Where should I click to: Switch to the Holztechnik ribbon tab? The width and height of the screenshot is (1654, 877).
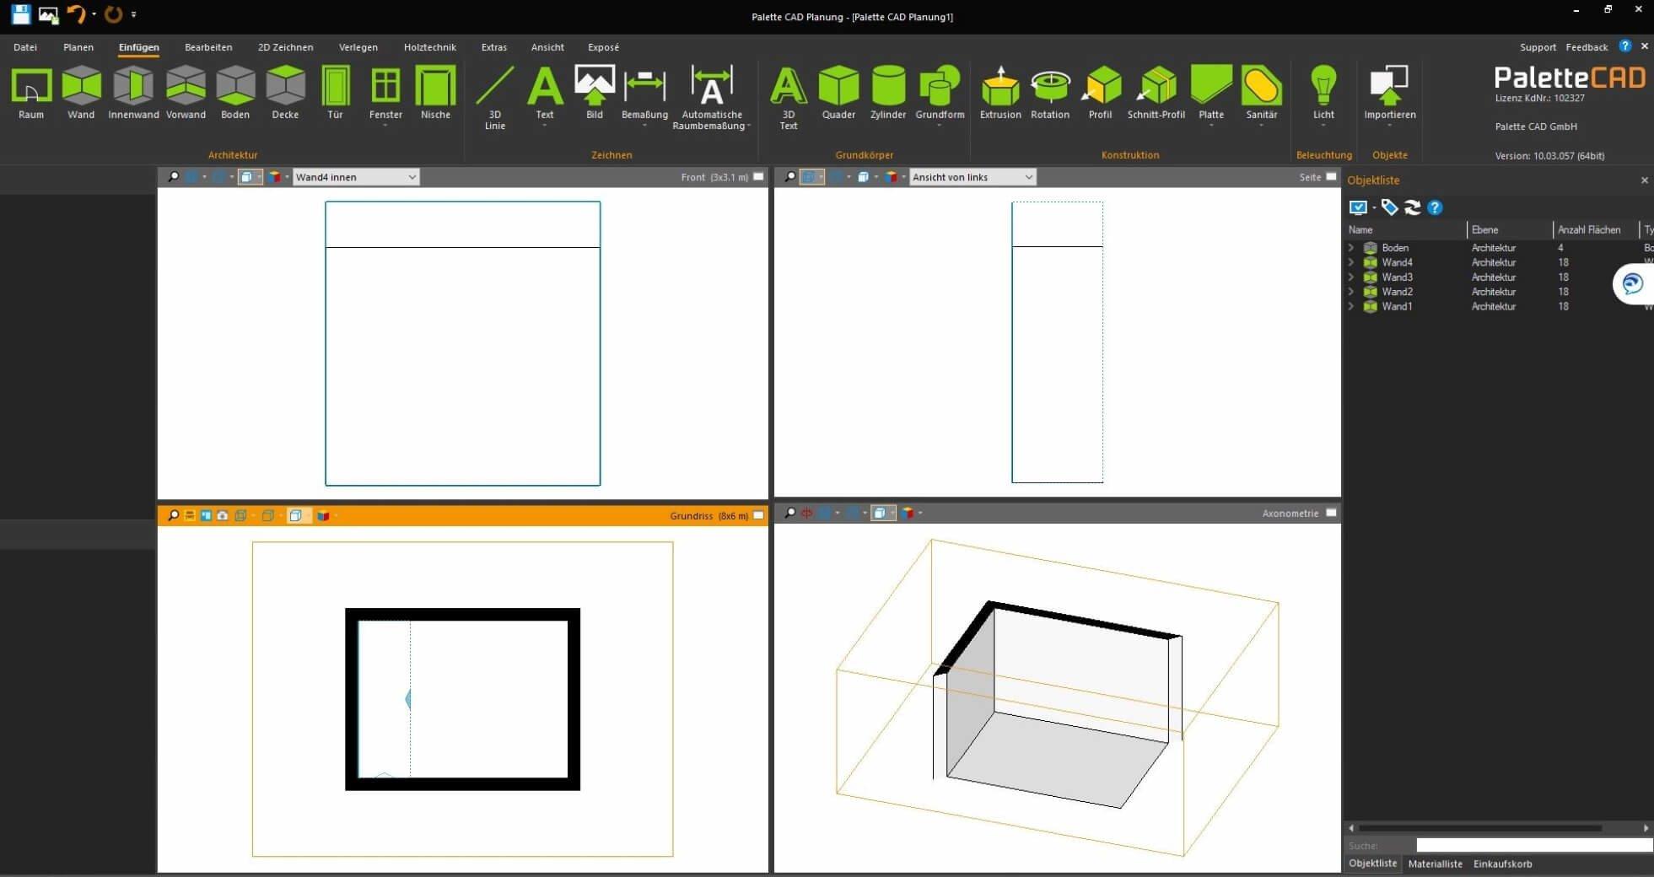click(x=430, y=47)
